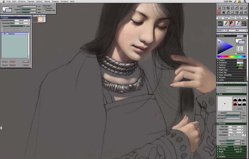Open the Canvas menu
Viewport: 249px width, 159px height.
point(31,2)
